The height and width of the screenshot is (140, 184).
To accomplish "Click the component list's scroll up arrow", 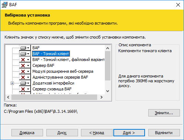I will [107, 48].
